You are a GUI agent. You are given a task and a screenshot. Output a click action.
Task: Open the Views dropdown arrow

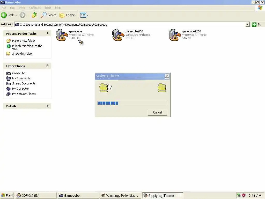pos(87,15)
